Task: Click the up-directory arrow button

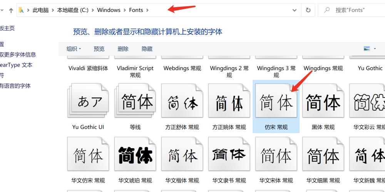Action: click(11, 10)
